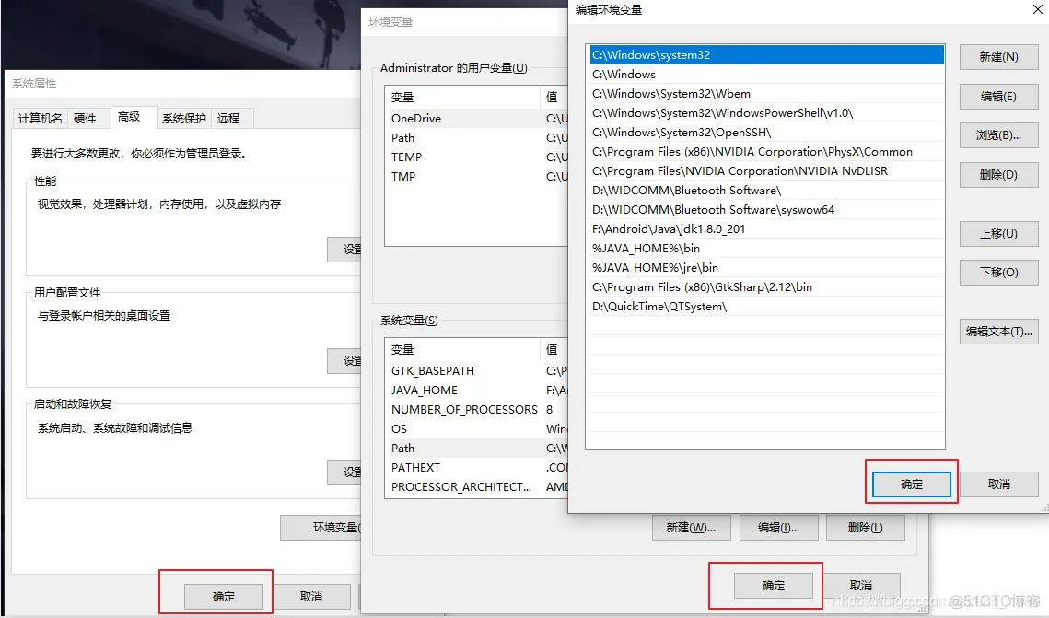1049x618 pixels.
Task: Select the D:\QuickTime\QTSystem\ entry
Action: [x=766, y=307]
